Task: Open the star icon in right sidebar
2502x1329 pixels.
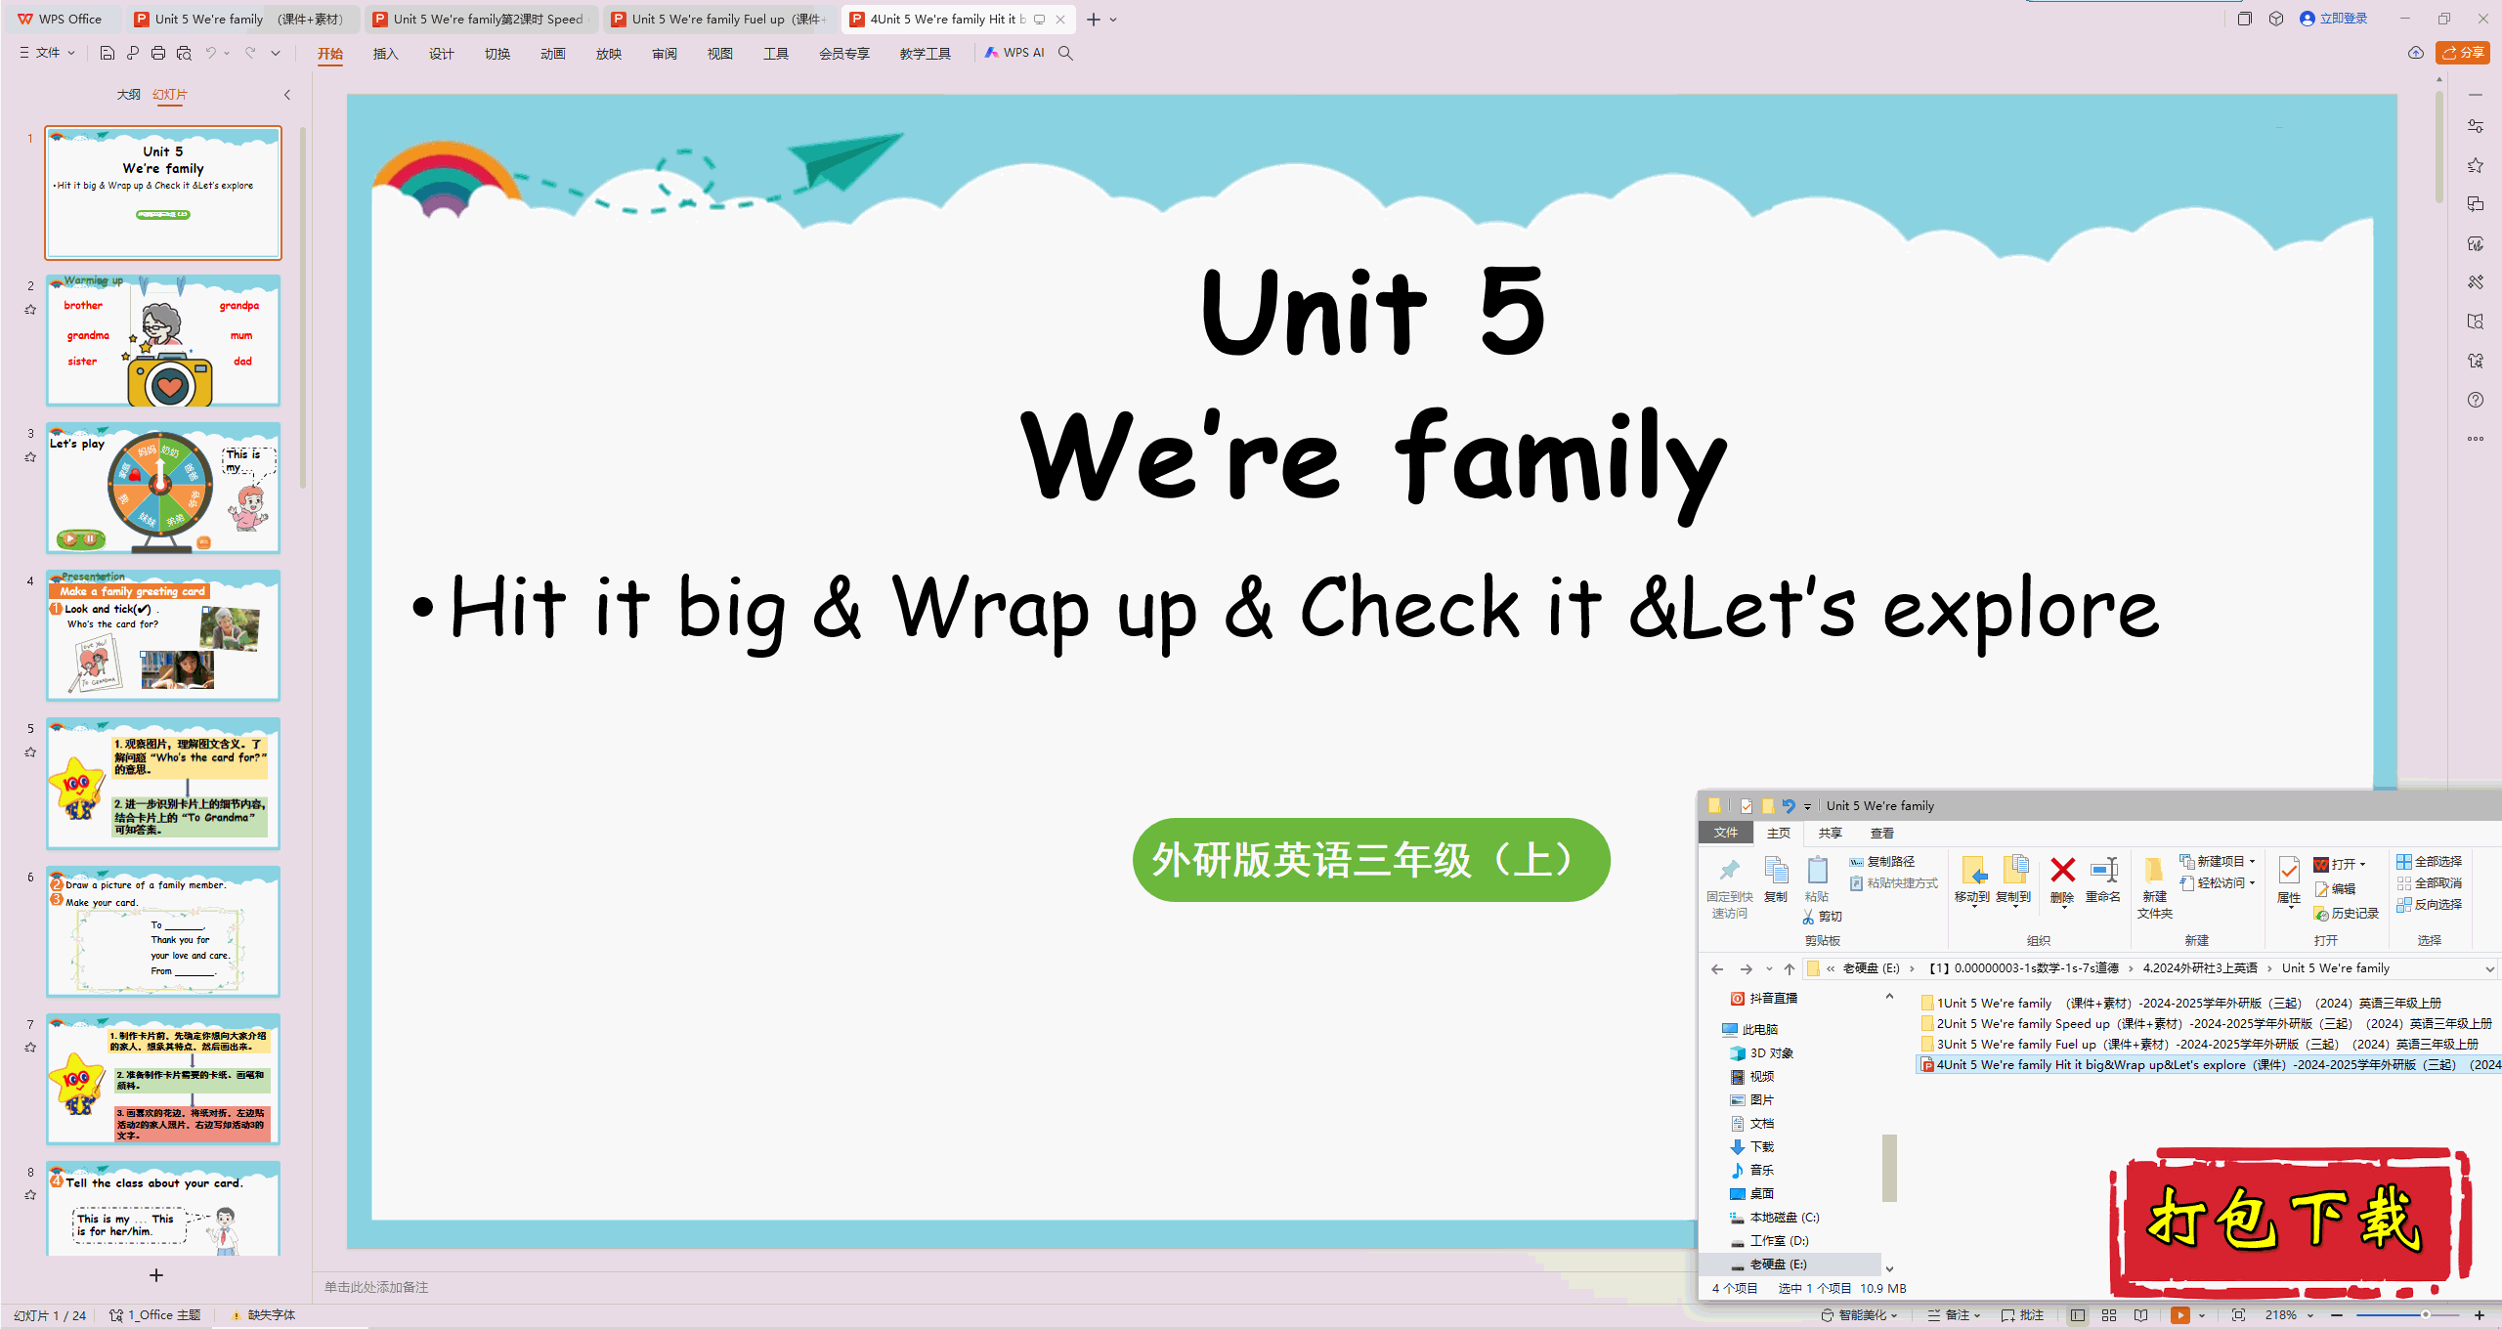Action: (x=2476, y=165)
